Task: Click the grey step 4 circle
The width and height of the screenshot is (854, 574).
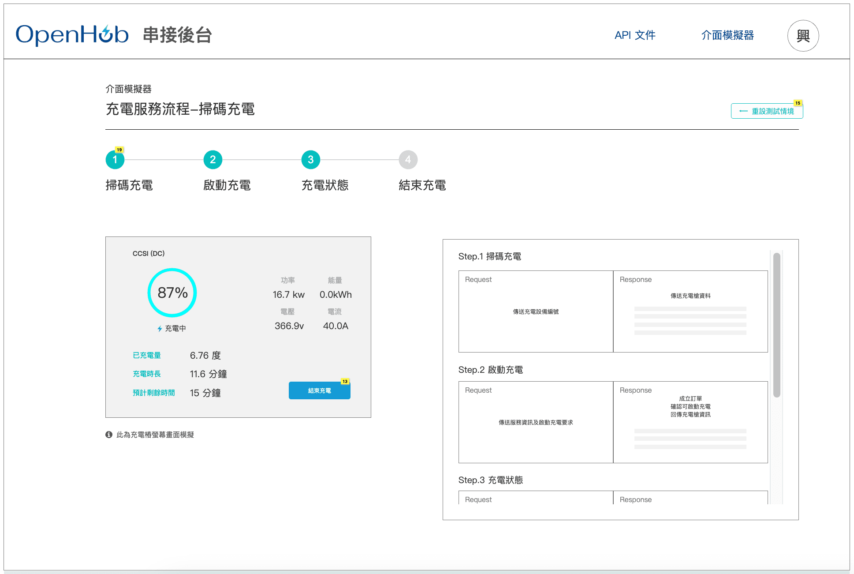Action: (408, 160)
